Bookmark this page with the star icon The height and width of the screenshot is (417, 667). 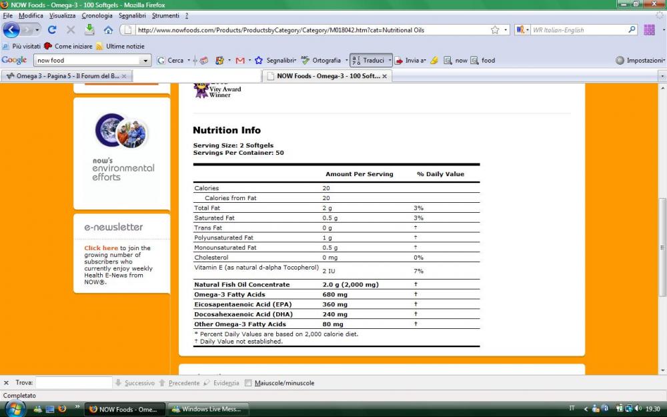[495, 30]
